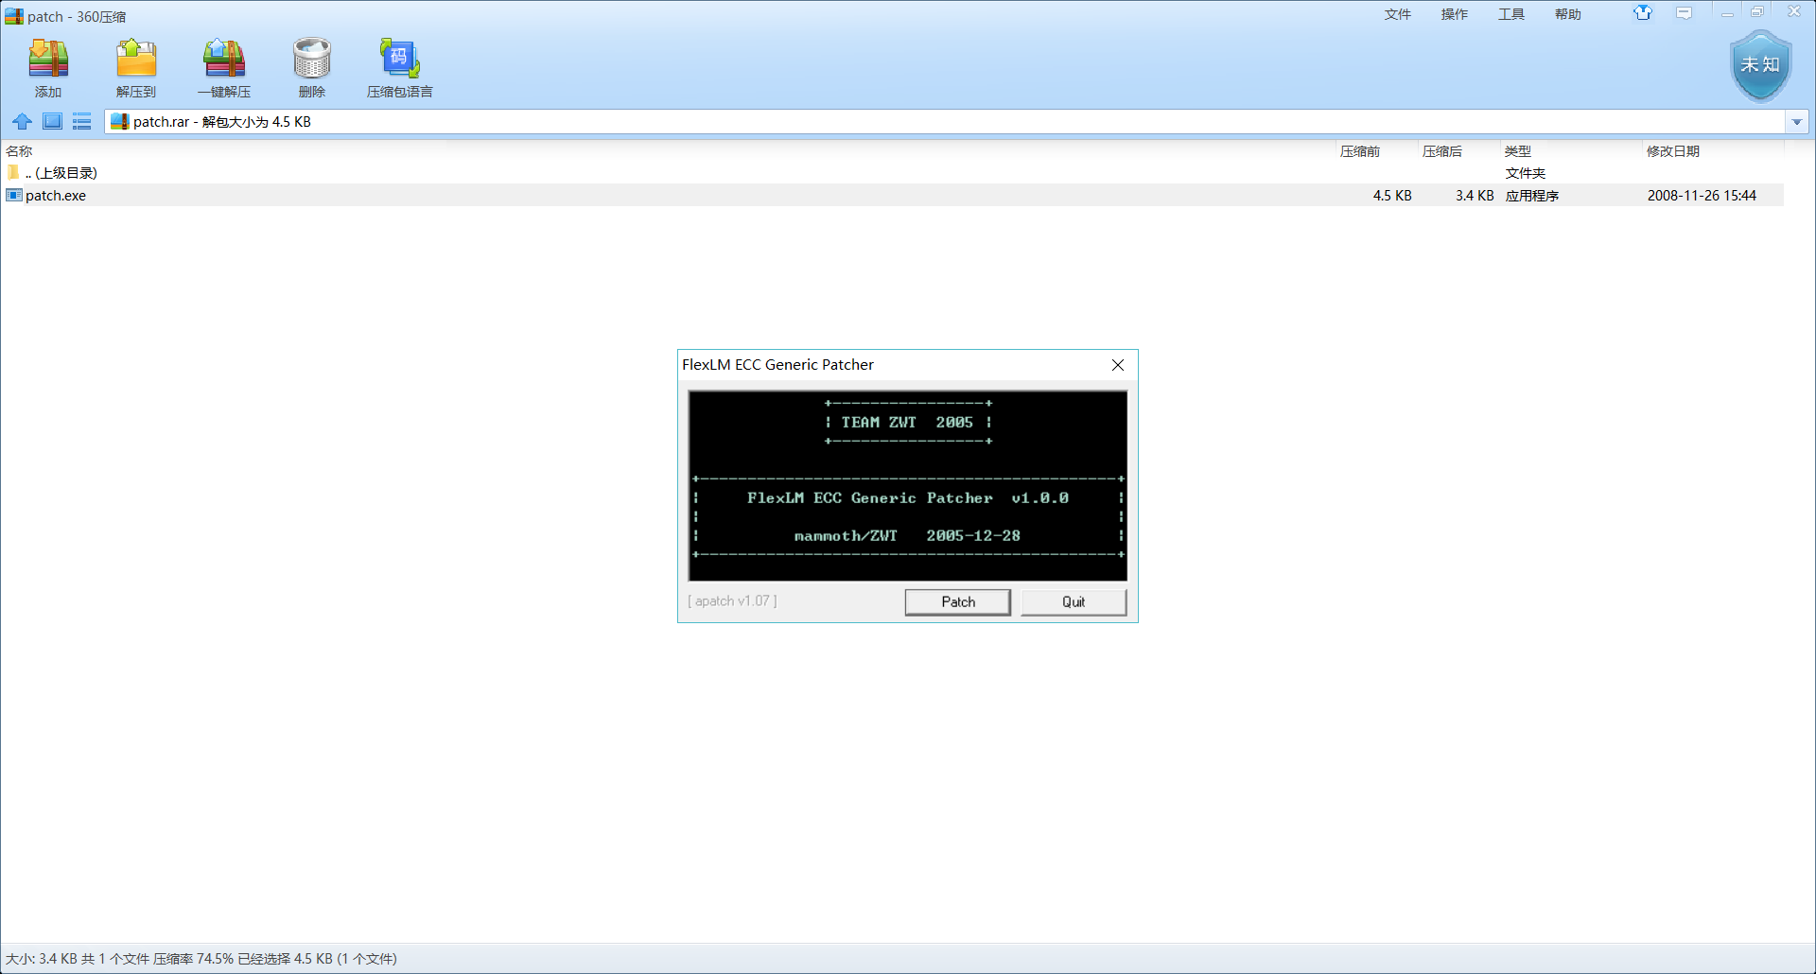This screenshot has height=974, width=1816.
Task: Click the FlexLM ECC Generic Patcher title
Action: (778, 365)
